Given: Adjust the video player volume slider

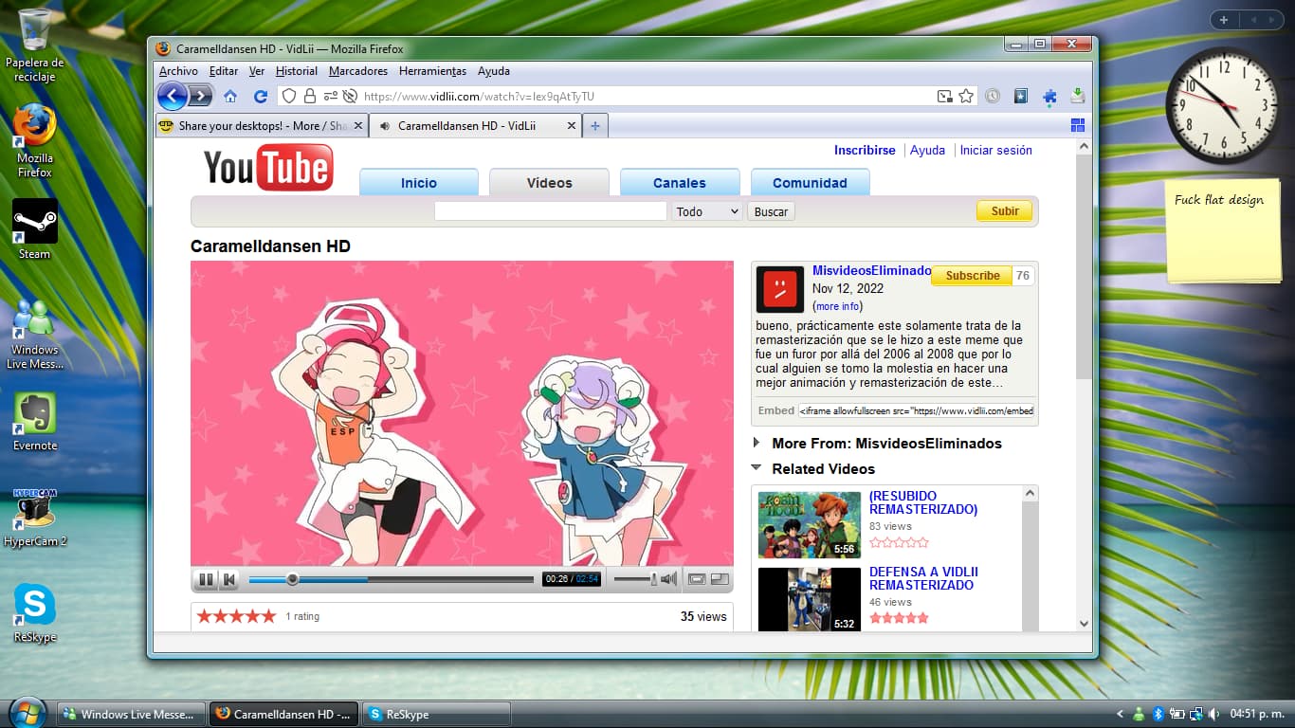Looking at the screenshot, I should pos(635,579).
